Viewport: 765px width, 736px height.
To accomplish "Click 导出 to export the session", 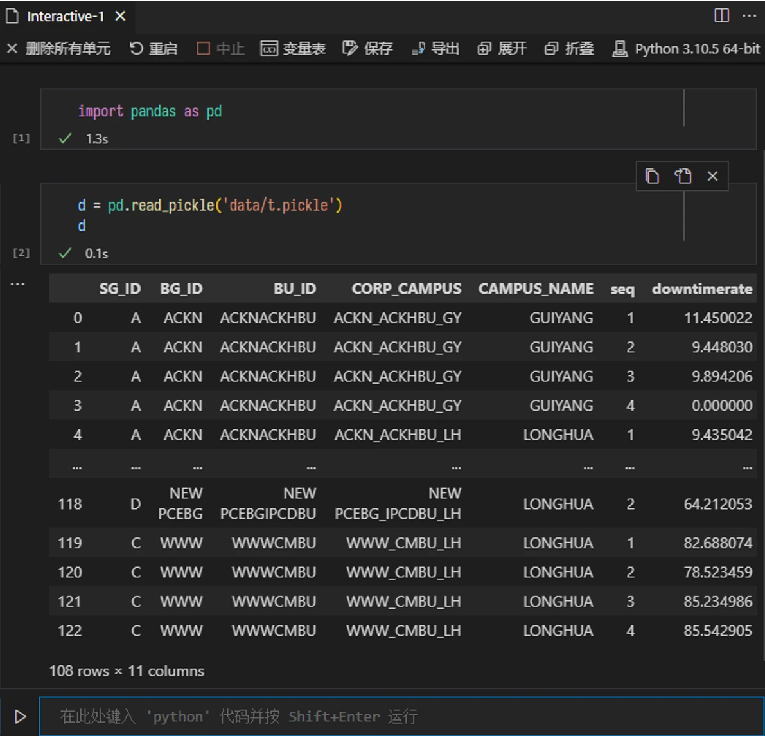I will 435,49.
